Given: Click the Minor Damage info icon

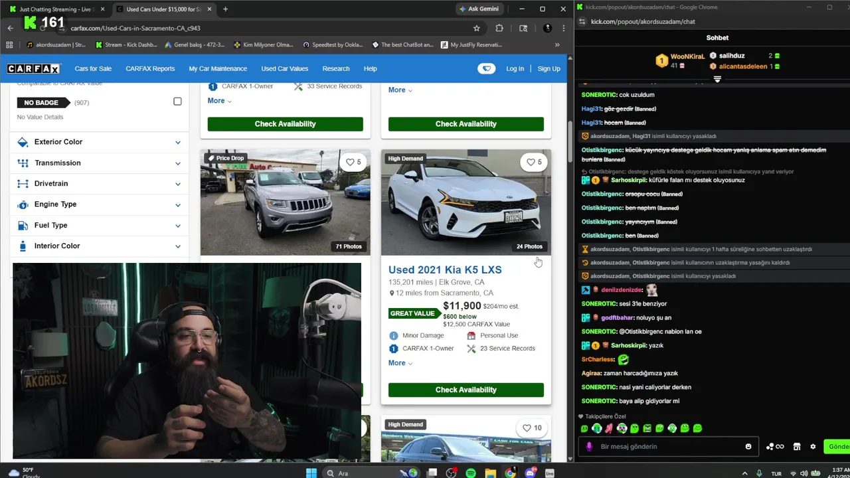Looking at the screenshot, I should coord(393,336).
